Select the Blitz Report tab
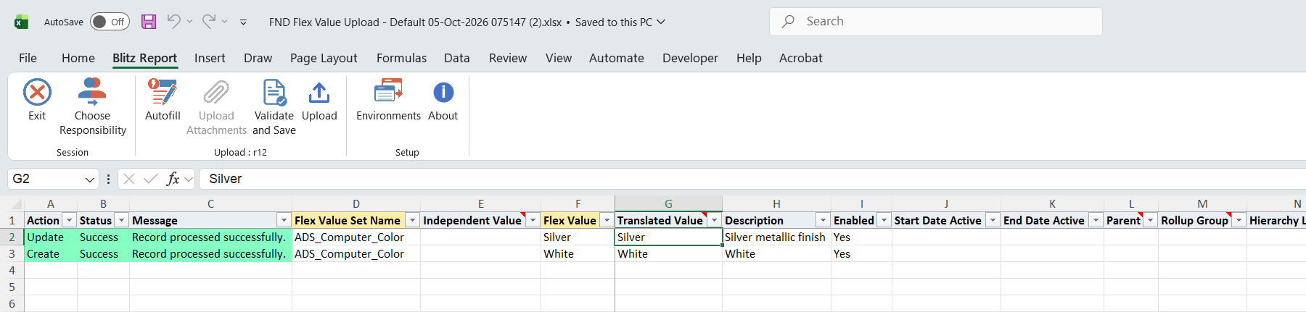The width and height of the screenshot is (1306, 312). [145, 58]
